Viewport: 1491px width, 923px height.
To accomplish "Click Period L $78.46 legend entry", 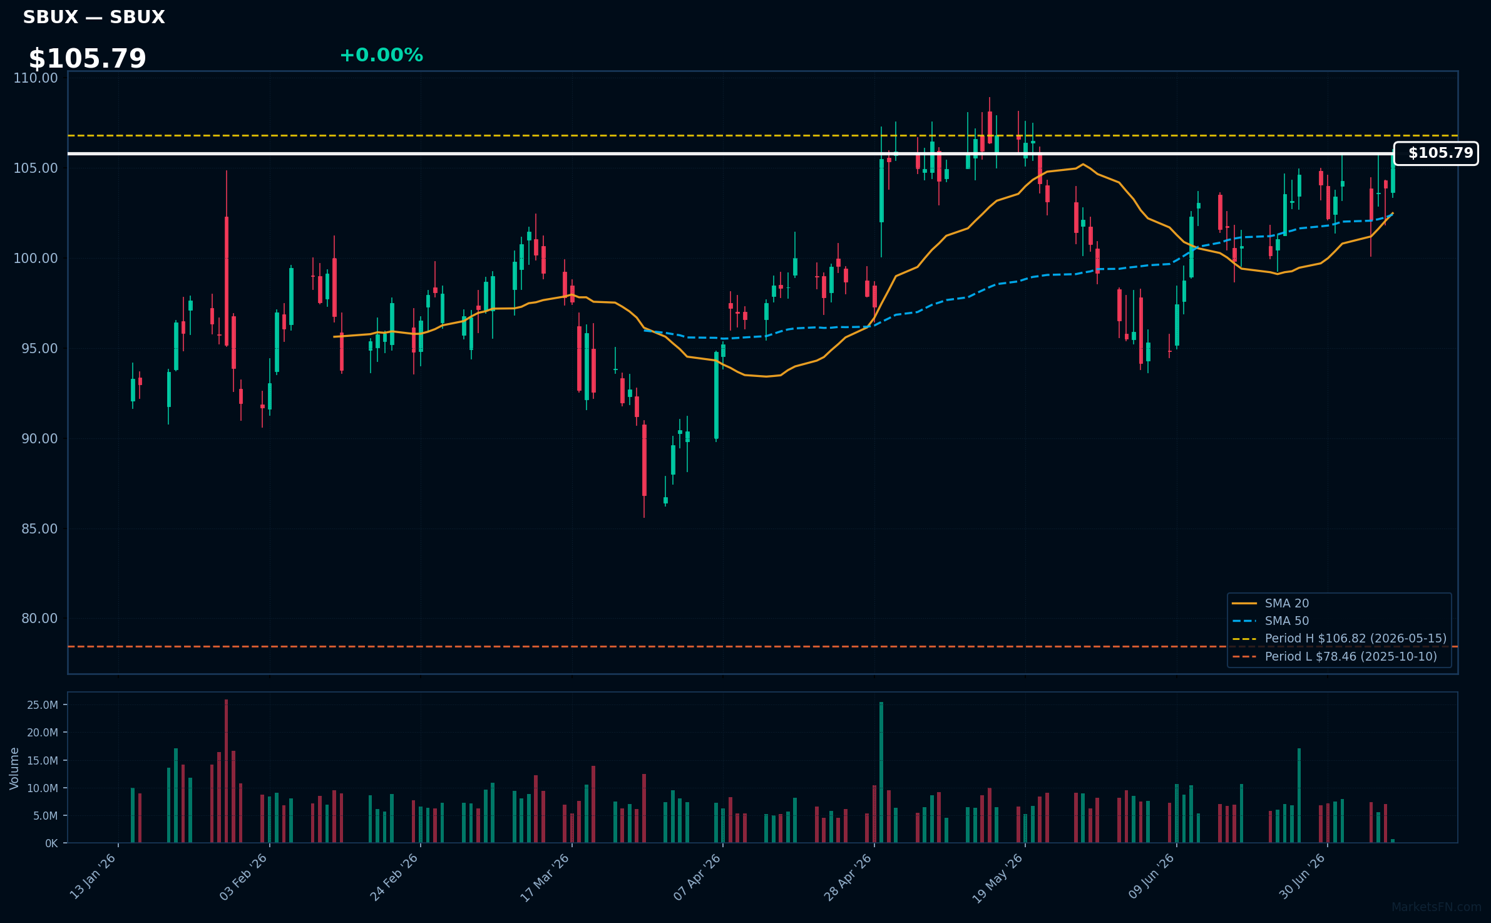I will (x=1335, y=656).
